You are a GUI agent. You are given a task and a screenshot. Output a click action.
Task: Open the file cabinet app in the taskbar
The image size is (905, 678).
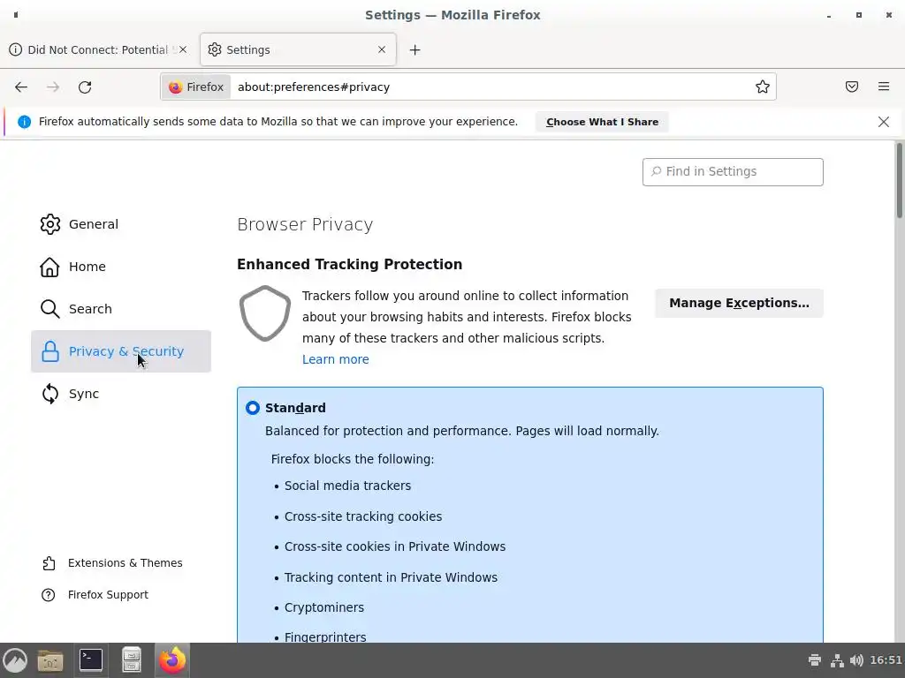(132, 660)
